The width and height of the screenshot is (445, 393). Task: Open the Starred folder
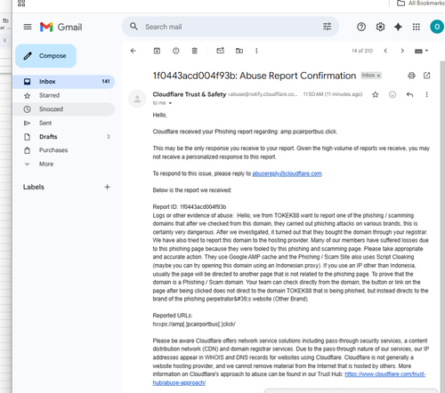click(x=63, y=95)
